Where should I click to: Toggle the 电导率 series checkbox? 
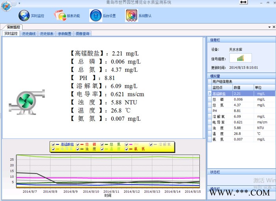click(53, 149)
